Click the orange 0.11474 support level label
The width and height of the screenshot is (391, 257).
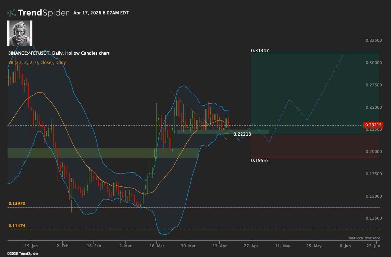(17, 226)
